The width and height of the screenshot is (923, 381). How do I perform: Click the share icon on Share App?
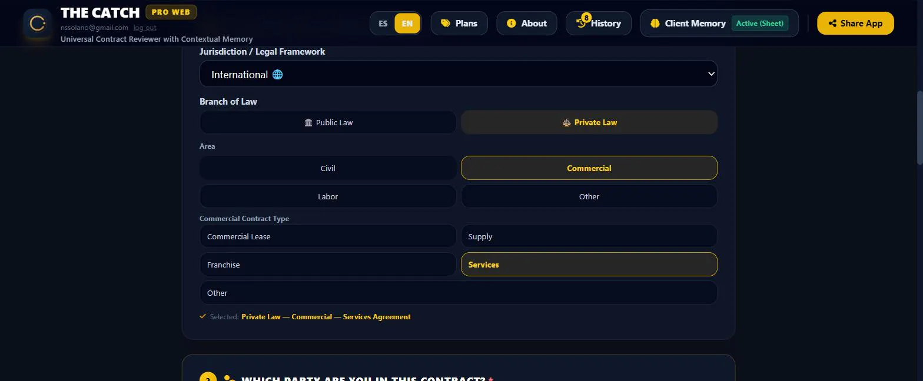pos(832,24)
